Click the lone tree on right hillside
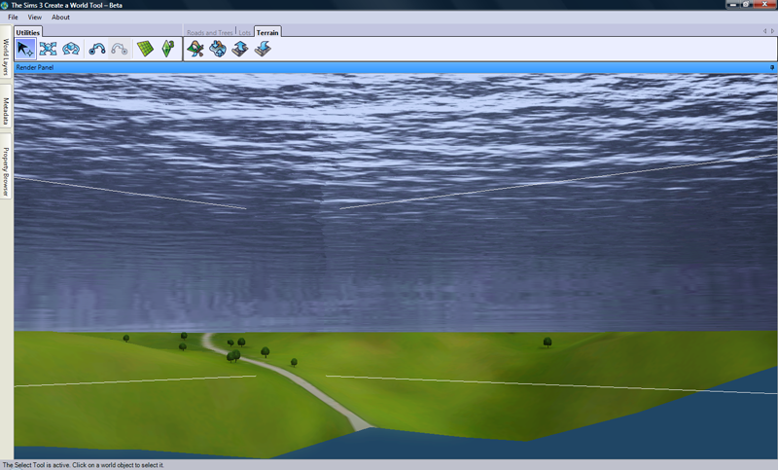This screenshot has width=778, height=470. 548,342
